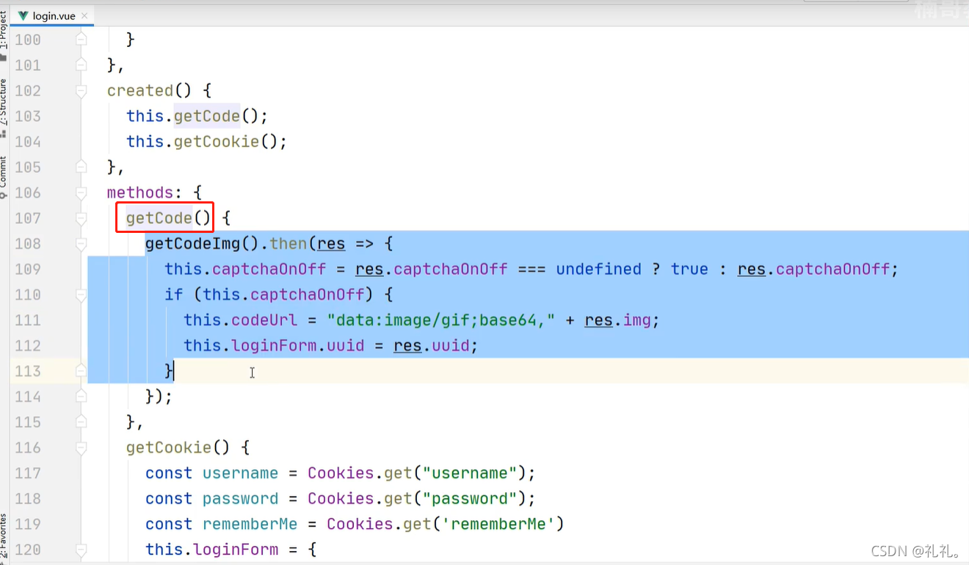Collapse the getCode() method at line 107
Viewport: 969px width, 565px height.
(x=81, y=218)
